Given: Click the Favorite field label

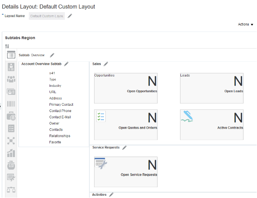Looking at the screenshot, I should (x=55, y=142).
